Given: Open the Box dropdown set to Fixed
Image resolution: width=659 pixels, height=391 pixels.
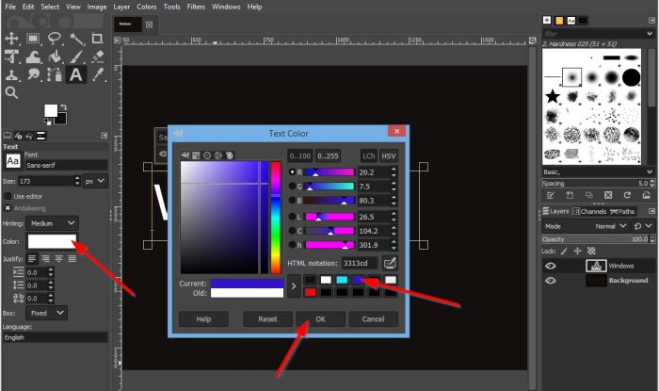Looking at the screenshot, I should 47,312.
